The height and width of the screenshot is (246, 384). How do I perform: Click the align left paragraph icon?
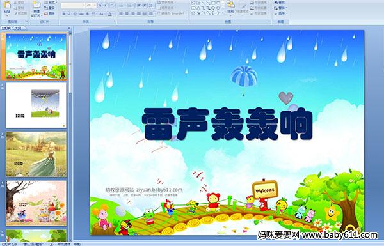click(x=121, y=13)
